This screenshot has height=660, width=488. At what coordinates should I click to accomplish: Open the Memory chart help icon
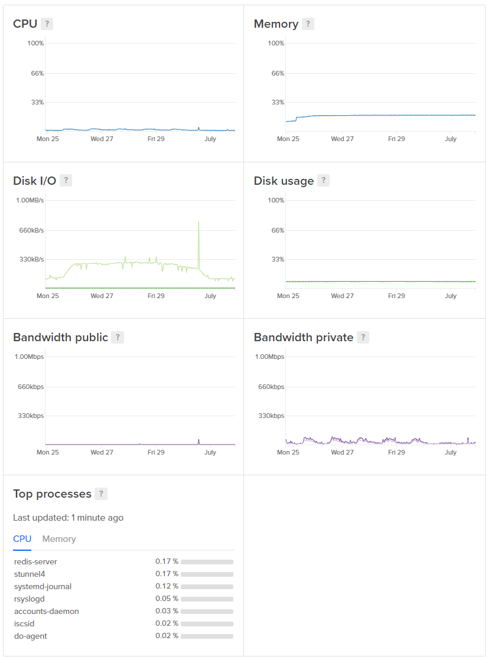pos(308,24)
